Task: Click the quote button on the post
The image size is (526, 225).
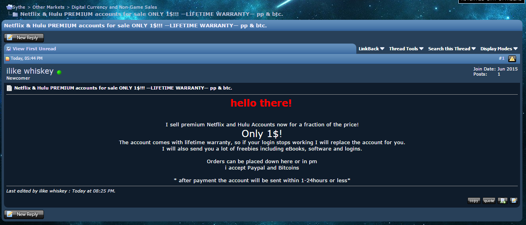Action: click(x=489, y=200)
